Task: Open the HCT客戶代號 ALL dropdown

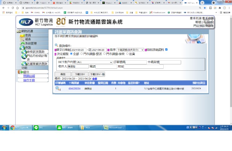Action: (x=95, y=62)
